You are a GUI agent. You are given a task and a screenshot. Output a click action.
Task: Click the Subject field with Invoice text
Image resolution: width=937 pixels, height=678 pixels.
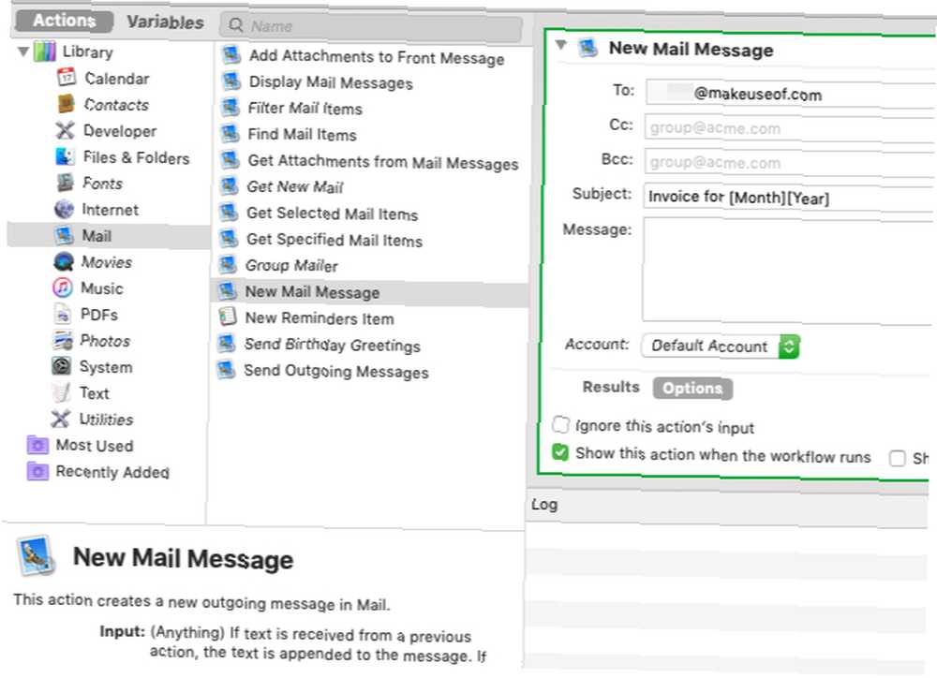[x=789, y=198]
